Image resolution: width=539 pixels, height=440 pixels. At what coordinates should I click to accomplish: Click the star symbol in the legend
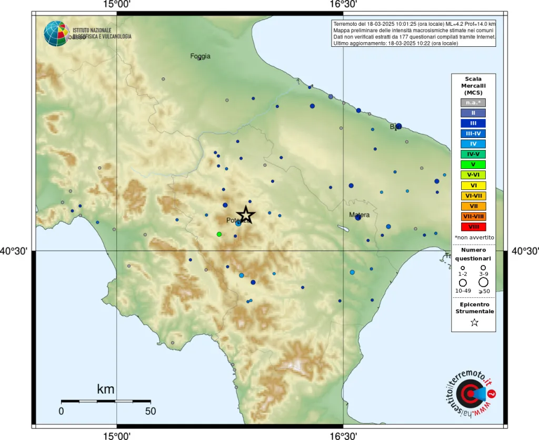click(474, 323)
